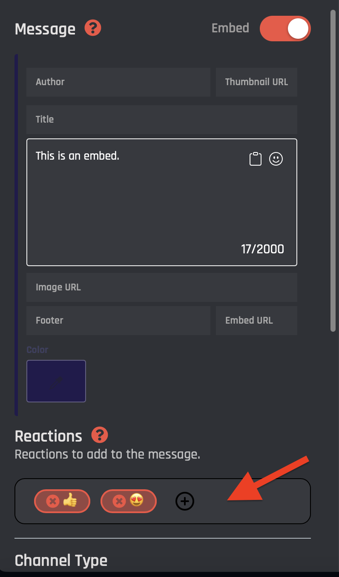Click the eyedropper icon in color box
Image resolution: width=339 pixels, height=577 pixels.
tap(56, 382)
